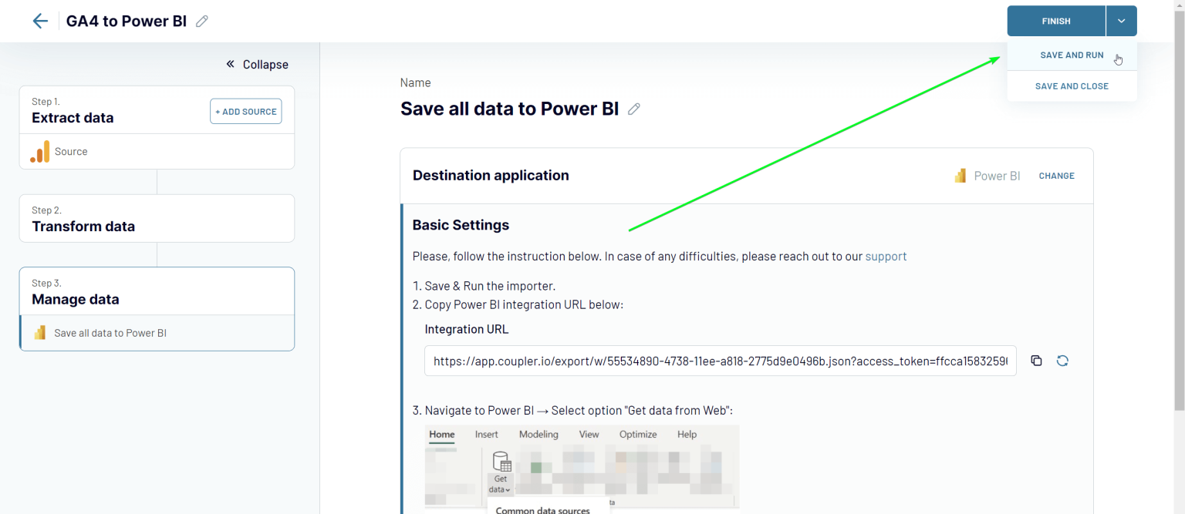This screenshot has width=1185, height=514.
Task: Click the Power BI logo in Destination application header
Action: coord(960,176)
